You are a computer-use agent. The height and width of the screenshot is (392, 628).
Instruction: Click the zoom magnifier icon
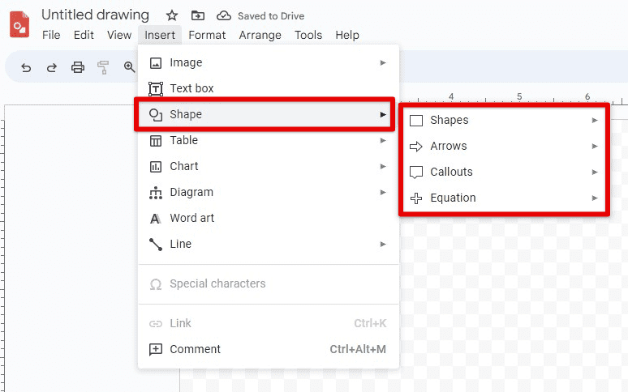(129, 67)
